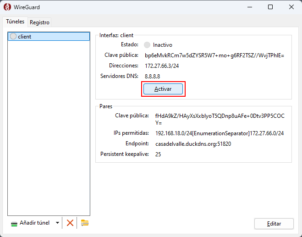Screen dimensions: 302x237
Task: Delete the selected tunnel with red X
Action: click(70, 223)
